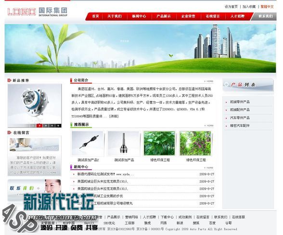The width and height of the screenshot is (283, 235).
Task: Select 精密汽车配件 in the product list
Action: pos(240,126)
